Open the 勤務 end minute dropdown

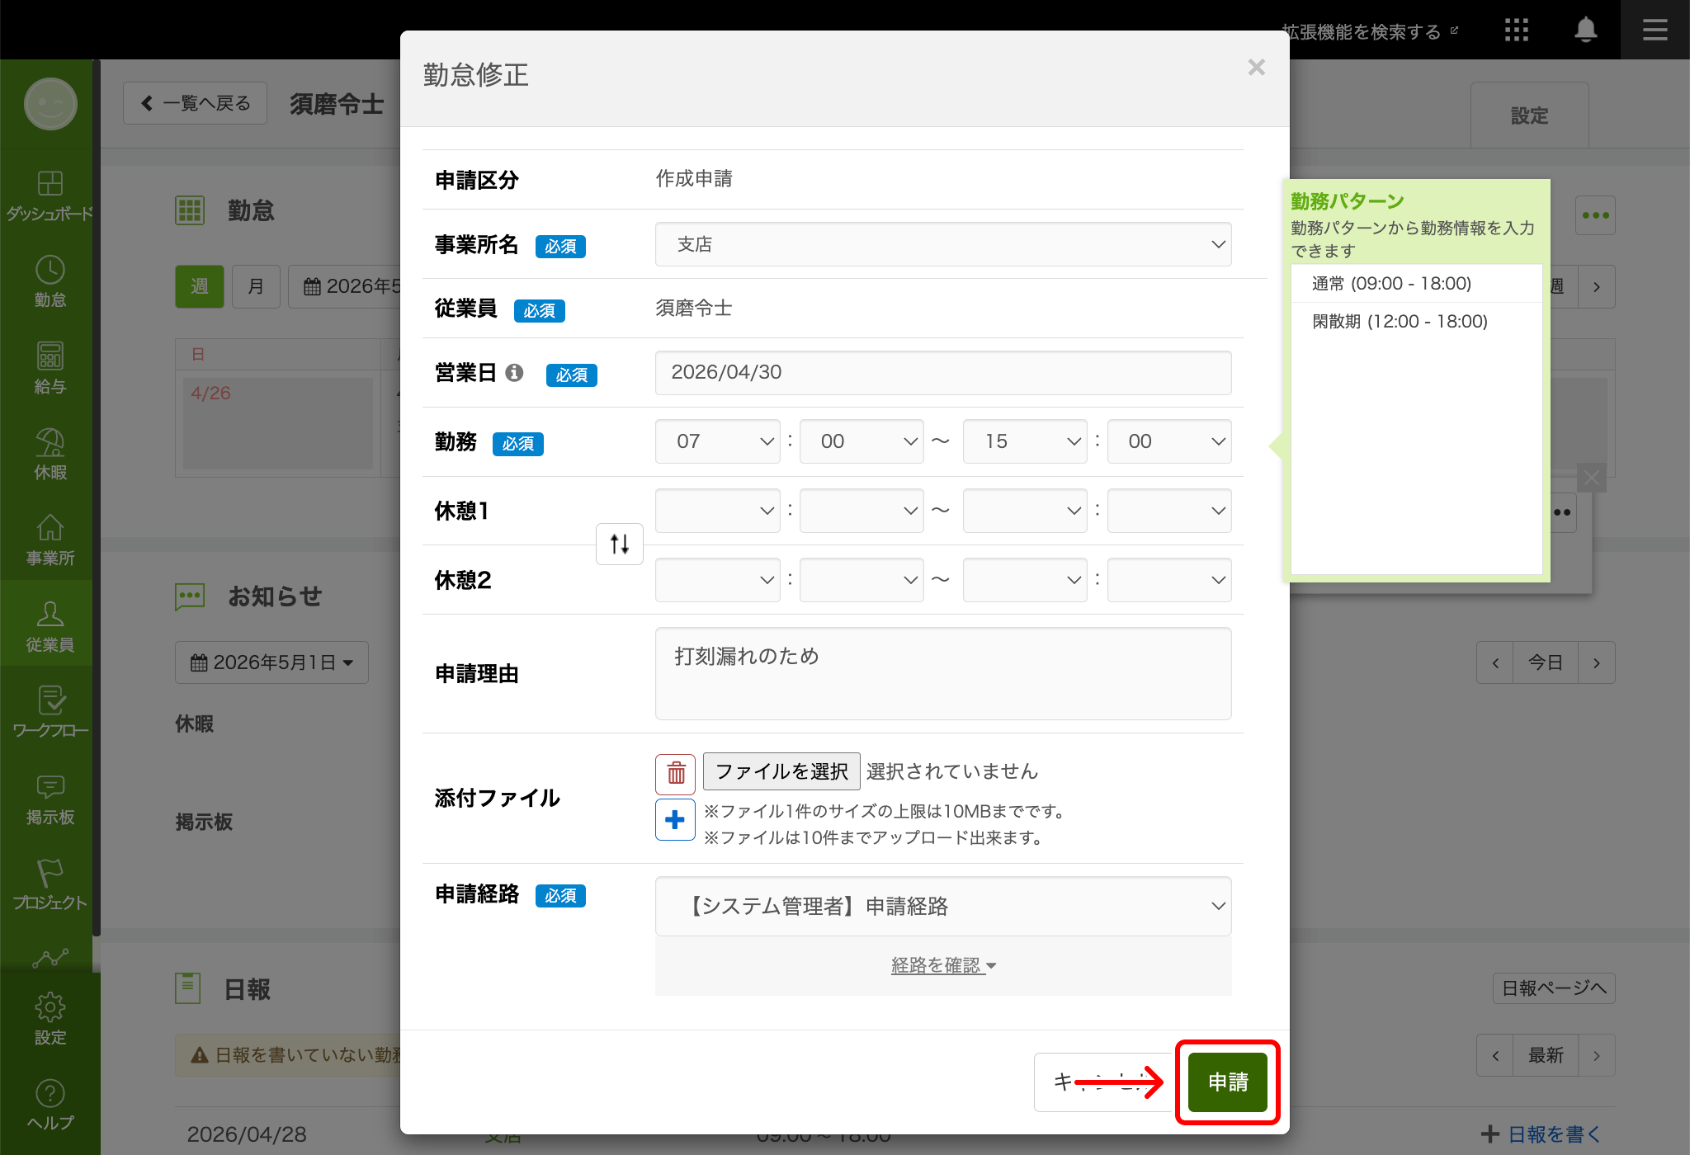tap(1169, 441)
